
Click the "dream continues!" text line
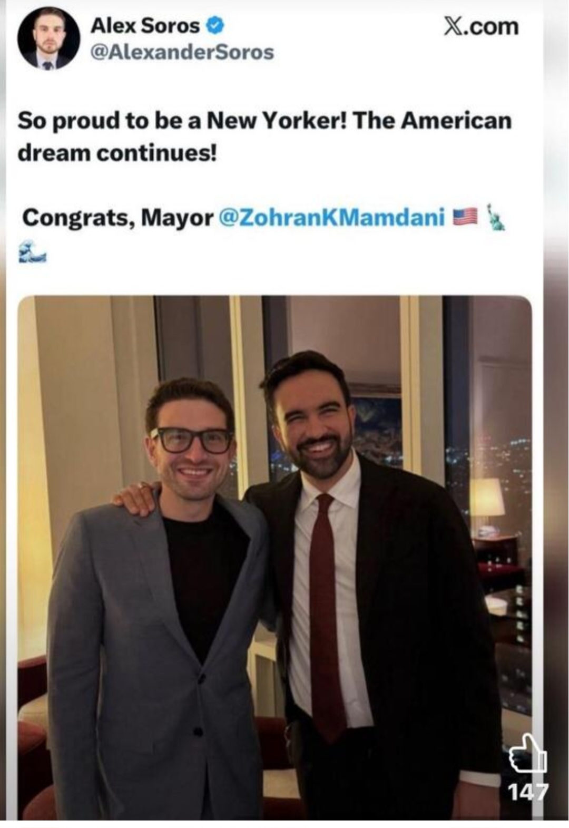[x=117, y=153]
